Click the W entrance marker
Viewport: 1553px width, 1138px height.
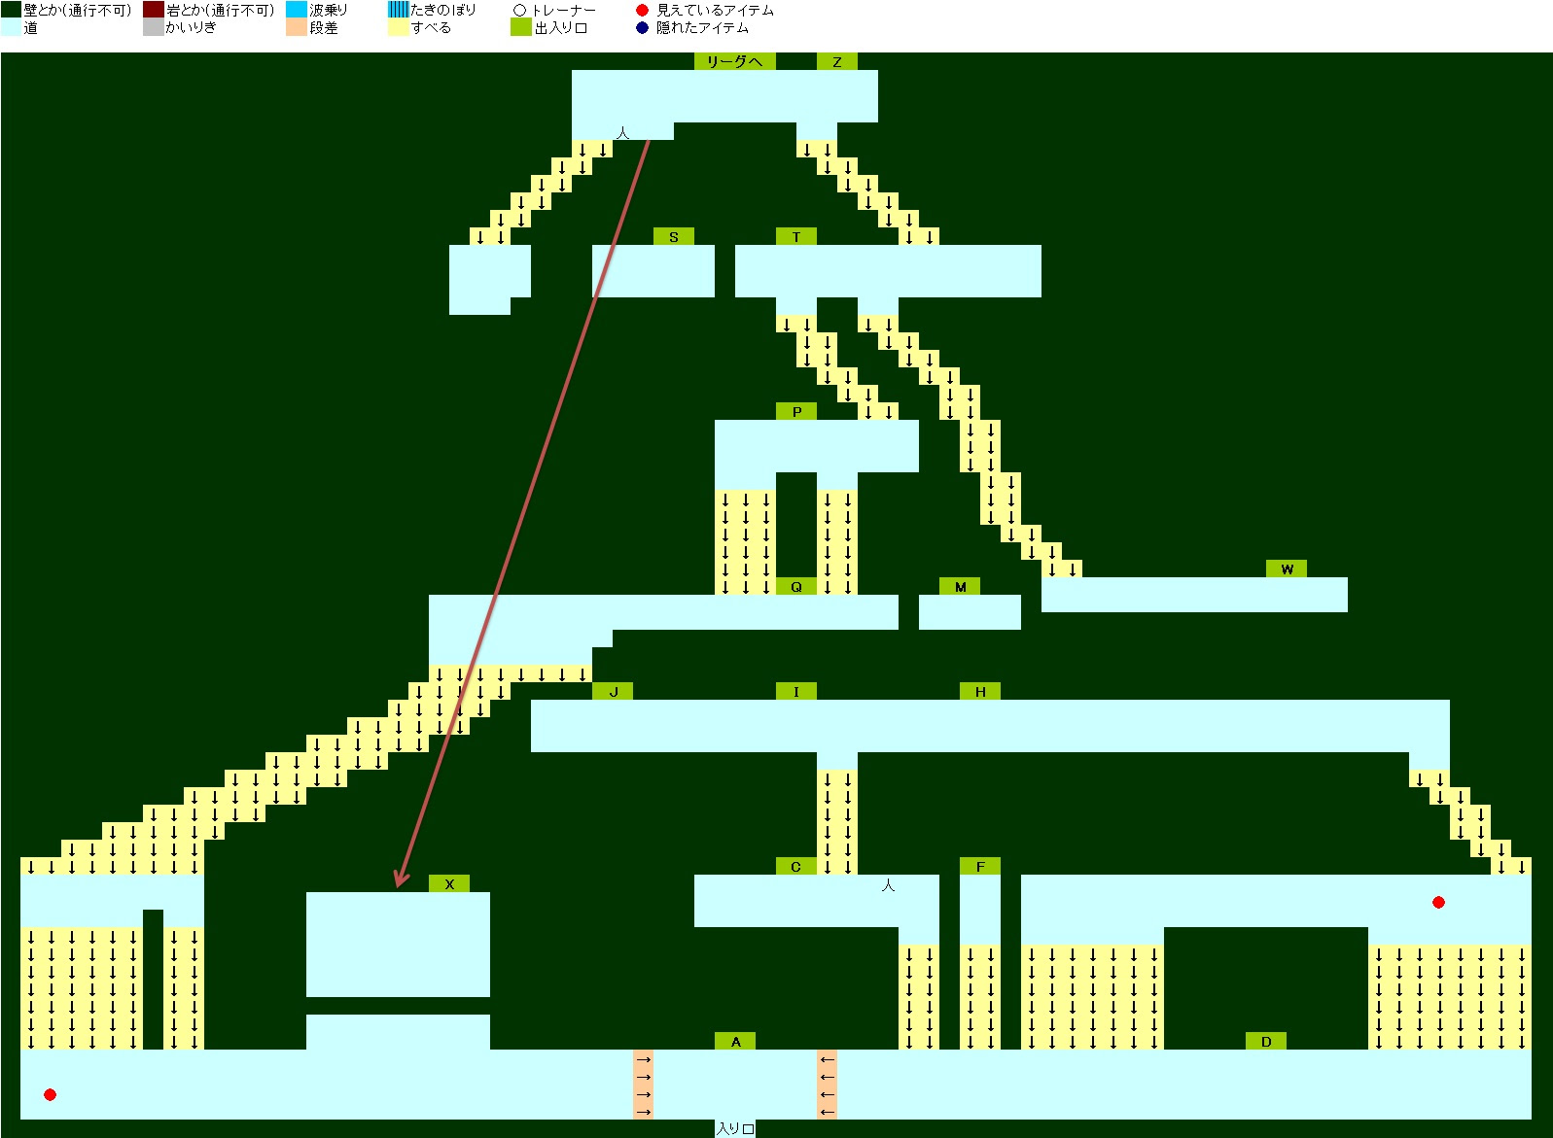click(1287, 569)
